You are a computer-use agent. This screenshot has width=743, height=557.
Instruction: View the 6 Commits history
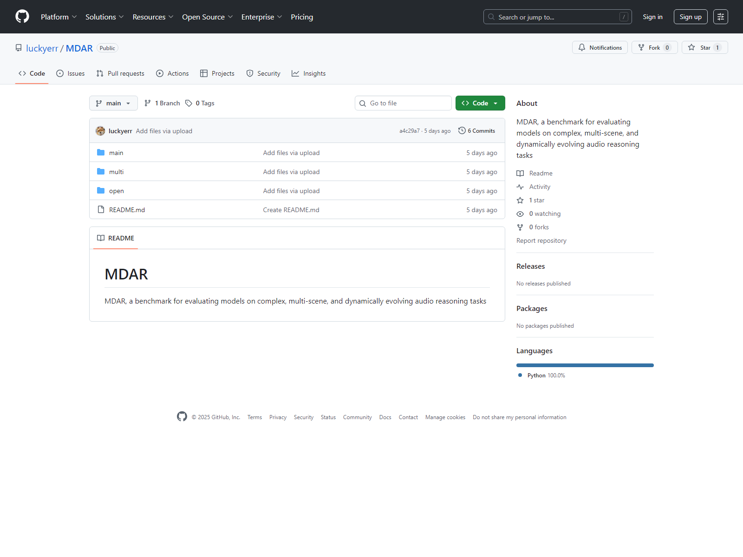[x=477, y=131]
